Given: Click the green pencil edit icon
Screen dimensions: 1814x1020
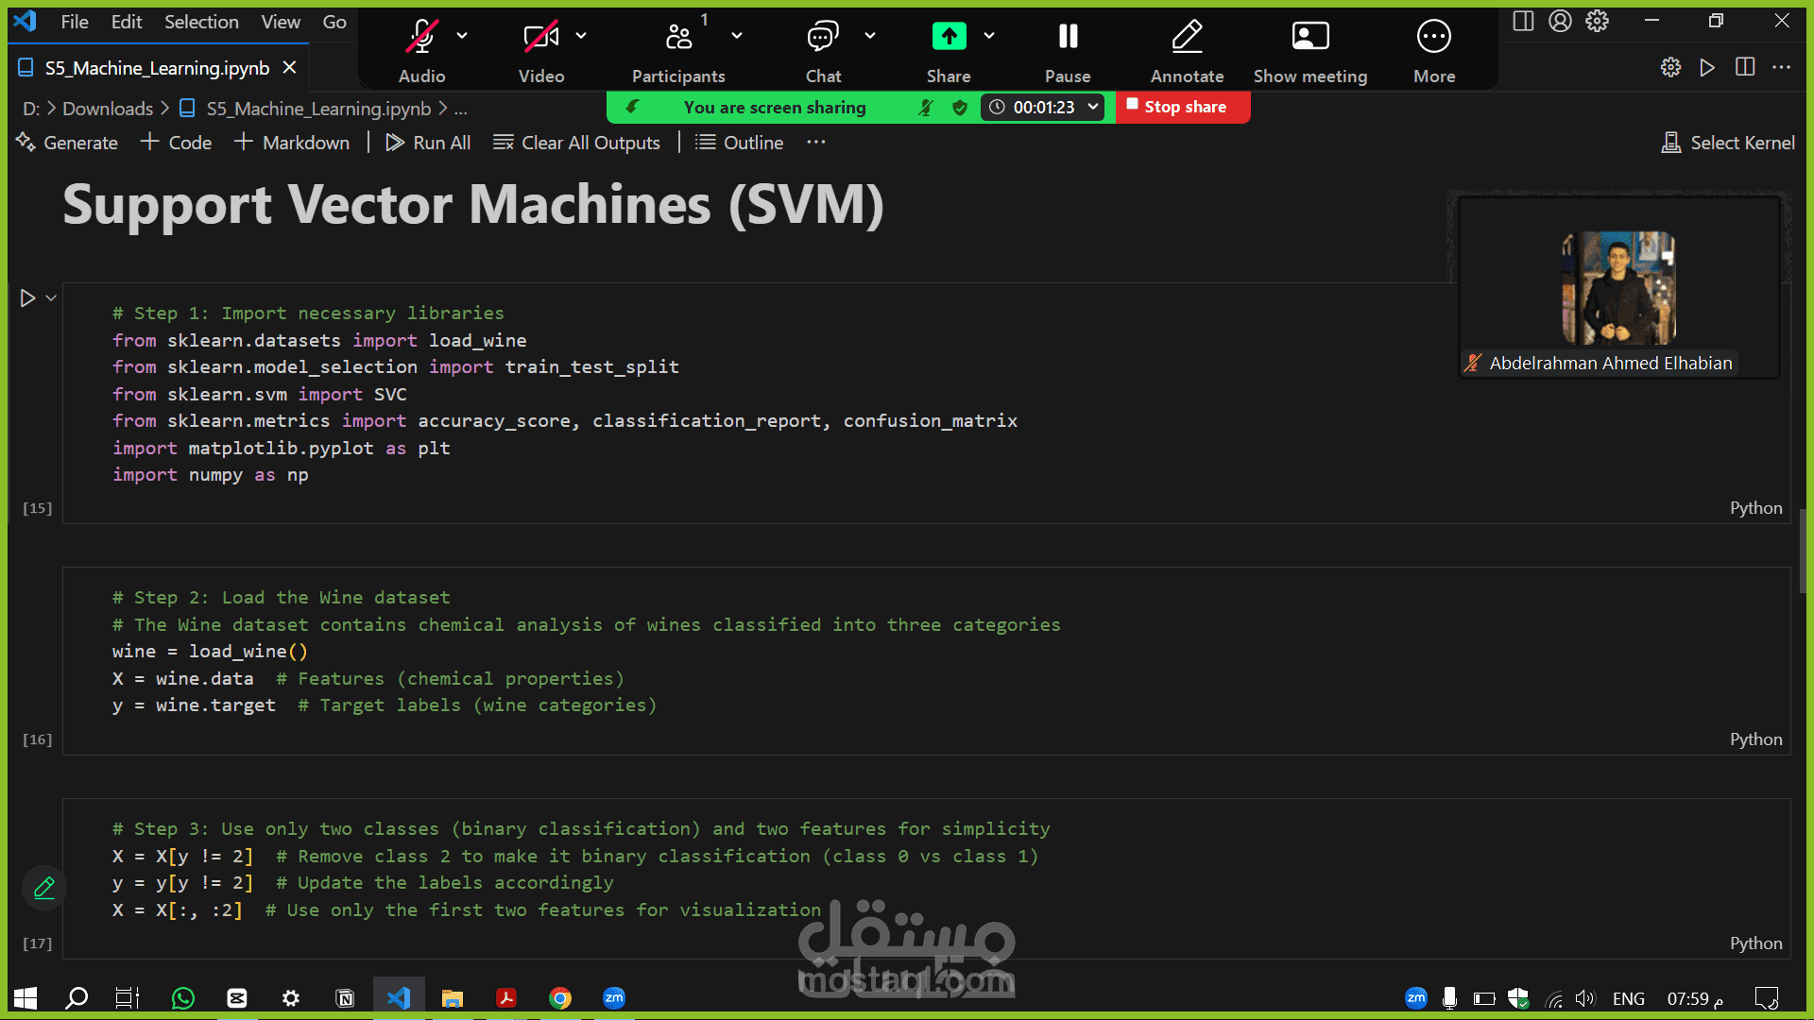Looking at the screenshot, I should pos(44,888).
